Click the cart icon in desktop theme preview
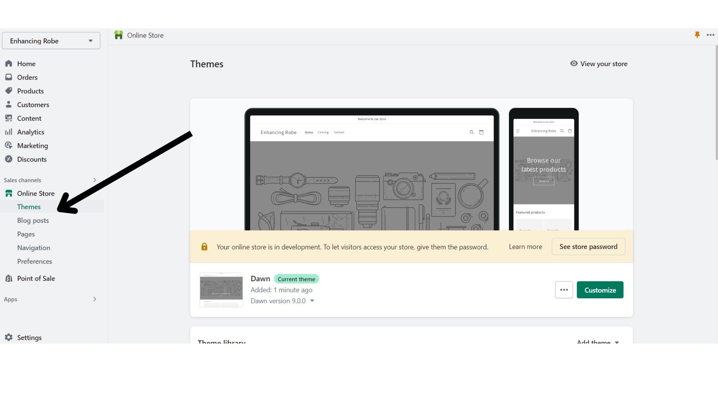718x404 pixels. click(481, 132)
